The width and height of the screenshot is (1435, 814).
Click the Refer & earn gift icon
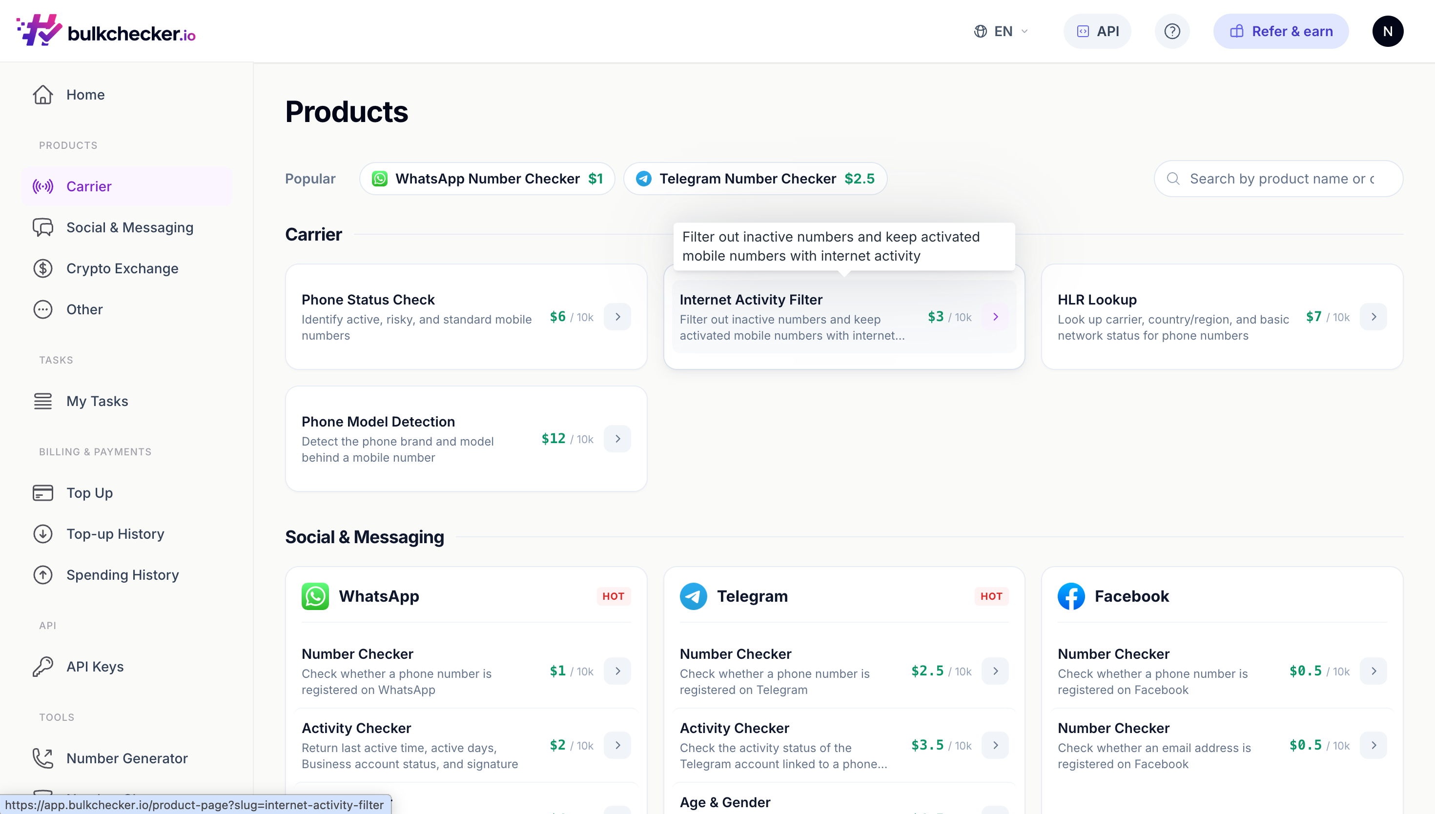coord(1236,31)
